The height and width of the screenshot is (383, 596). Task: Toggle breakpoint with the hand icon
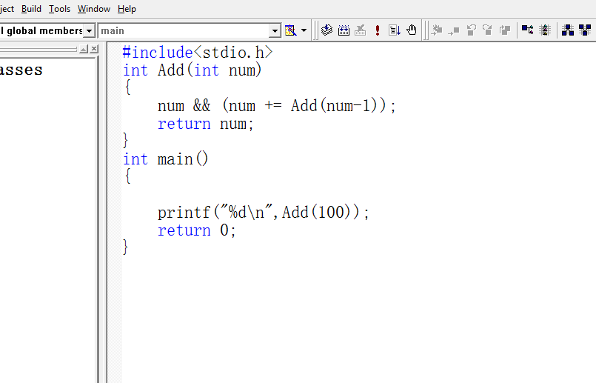[x=412, y=30]
